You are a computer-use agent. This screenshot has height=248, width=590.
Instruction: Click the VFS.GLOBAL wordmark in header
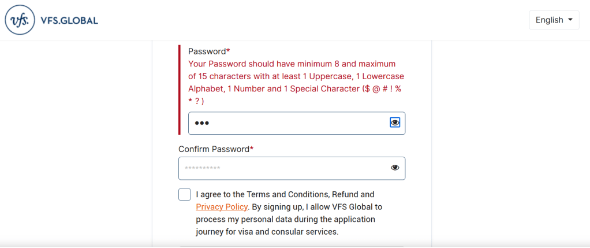click(69, 21)
